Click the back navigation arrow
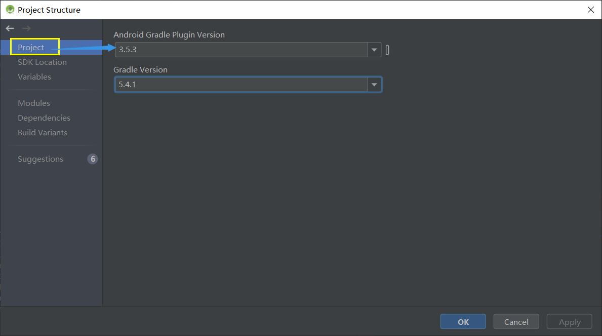This screenshot has width=602, height=336. click(x=9, y=28)
